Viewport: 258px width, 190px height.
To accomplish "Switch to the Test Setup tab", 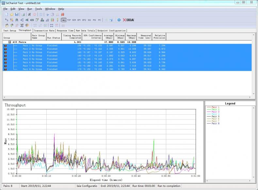I will tap(10, 31).
